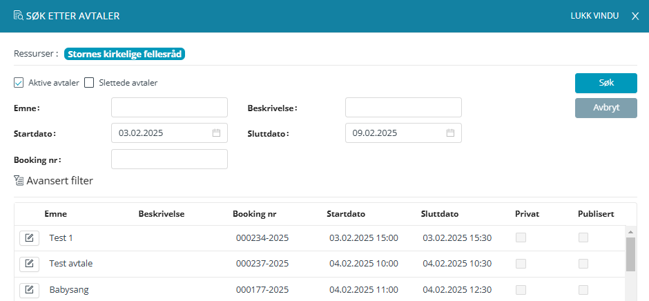The height and width of the screenshot is (301, 649).
Task: Sort by the Startdato column header
Action: [x=346, y=214]
